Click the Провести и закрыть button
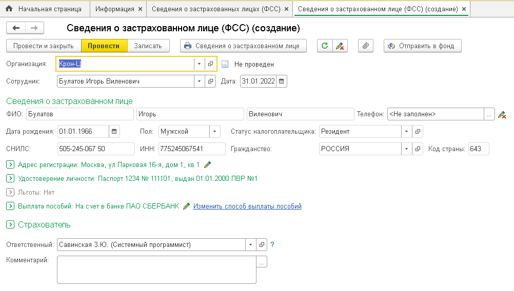This screenshot has height=291, width=514. (44, 46)
